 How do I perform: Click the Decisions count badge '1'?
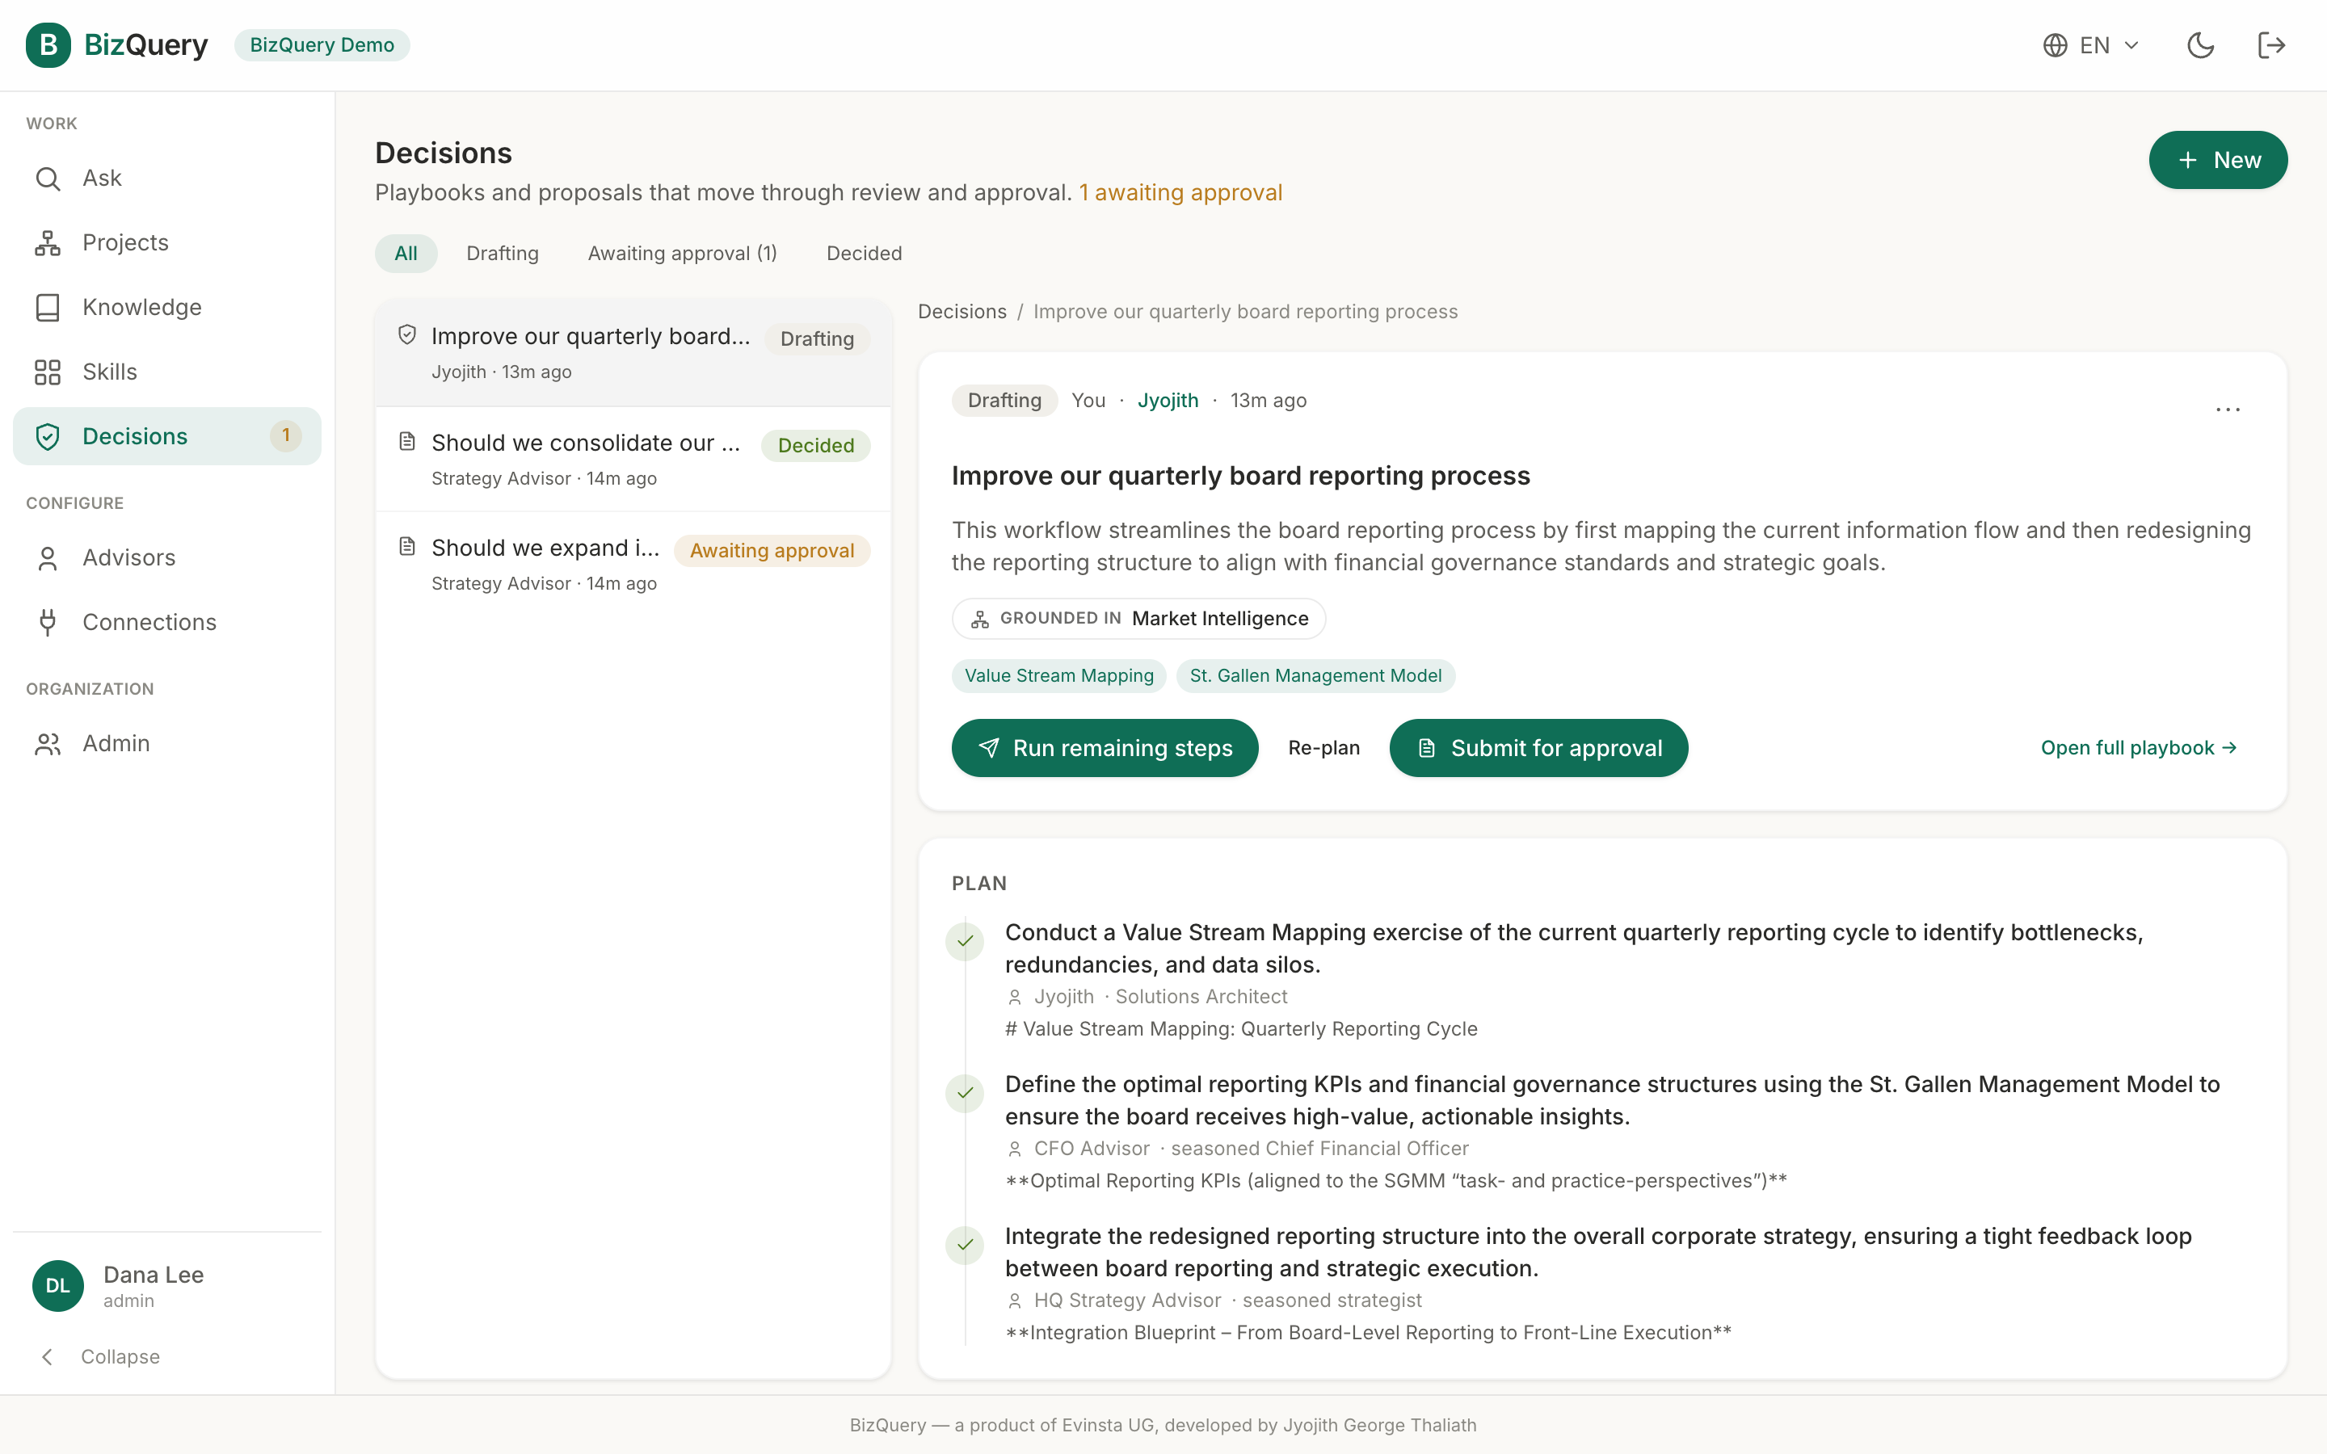point(285,435)
